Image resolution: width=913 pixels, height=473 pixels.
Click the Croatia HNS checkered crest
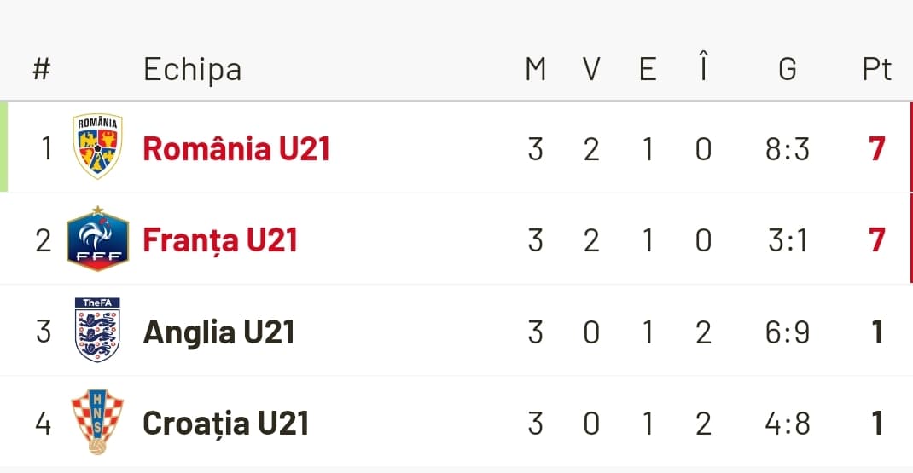(x=97, y=422)
